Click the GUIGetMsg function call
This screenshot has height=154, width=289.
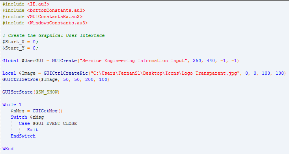(45, 111)
